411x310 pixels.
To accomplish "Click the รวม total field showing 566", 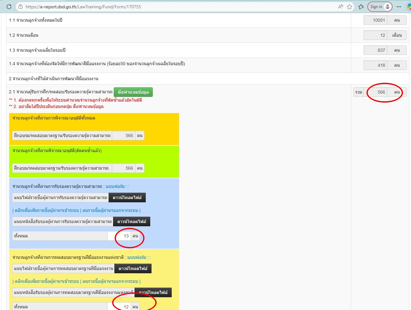I will pyautogui.click(x=375, y=92).
